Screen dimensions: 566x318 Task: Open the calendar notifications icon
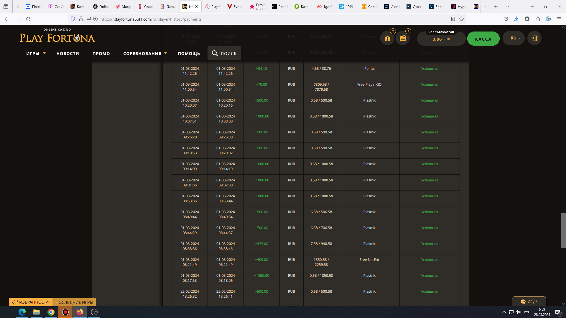[402, 38]
